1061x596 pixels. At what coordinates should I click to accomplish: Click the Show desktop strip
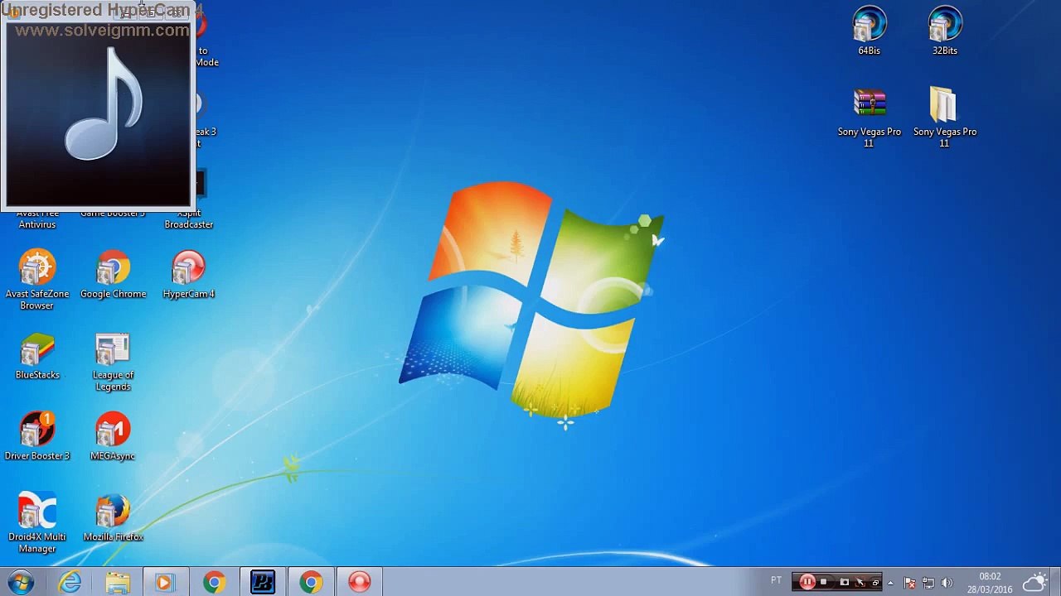point(1056,582)
